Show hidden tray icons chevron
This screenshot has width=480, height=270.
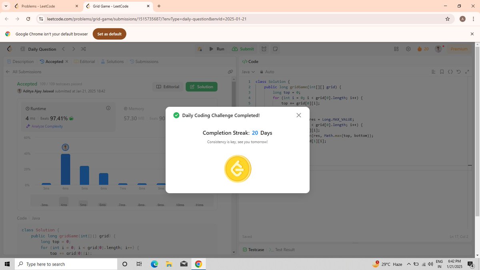point(409,264)
